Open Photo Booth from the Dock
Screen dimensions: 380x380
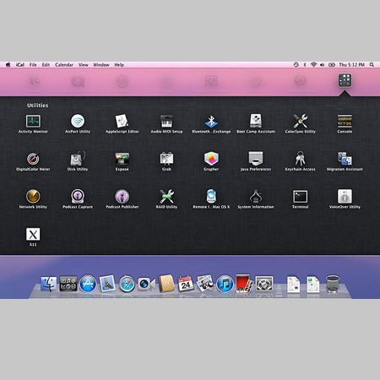click(x=244, y=283)
